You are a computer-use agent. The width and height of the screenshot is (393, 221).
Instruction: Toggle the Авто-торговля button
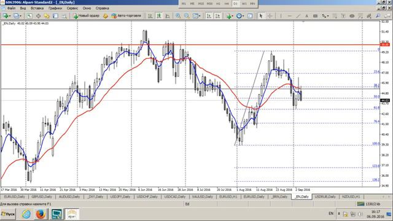[x=126, y=16]
